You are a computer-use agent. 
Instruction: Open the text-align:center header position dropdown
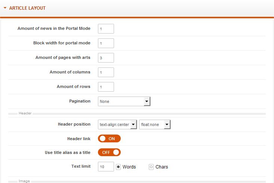coord(117,124)
